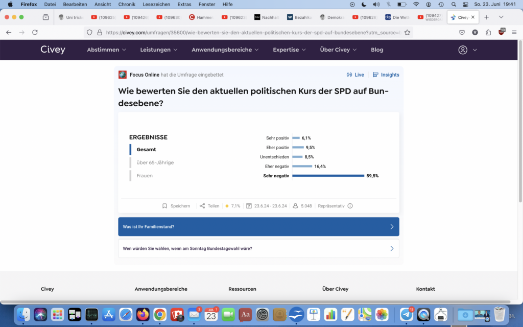
Task: Open the Civey user account icon
Action: pos(463,50)
